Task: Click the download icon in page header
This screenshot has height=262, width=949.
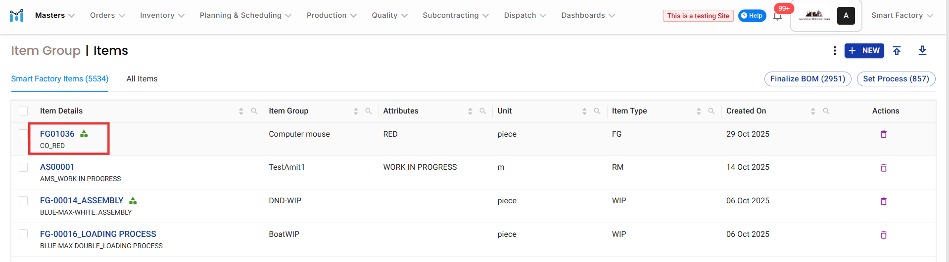Action: (x=922, y=51)
